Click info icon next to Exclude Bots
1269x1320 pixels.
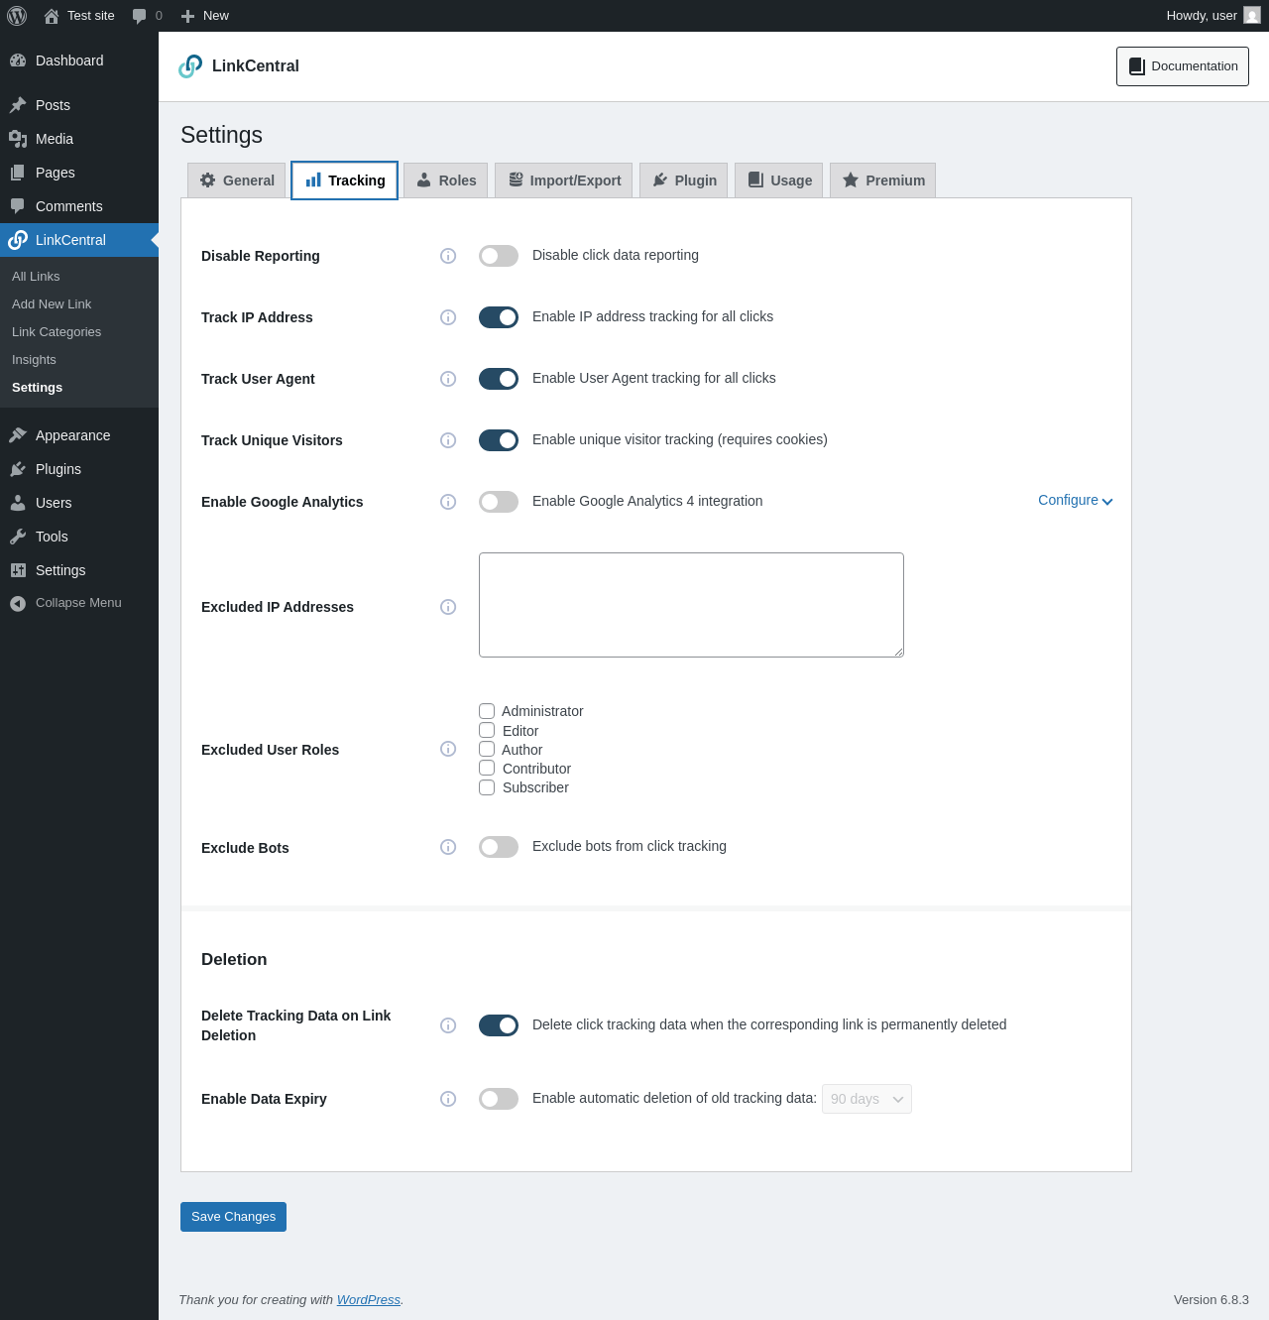pyautogui.click(x=448, y=847)
